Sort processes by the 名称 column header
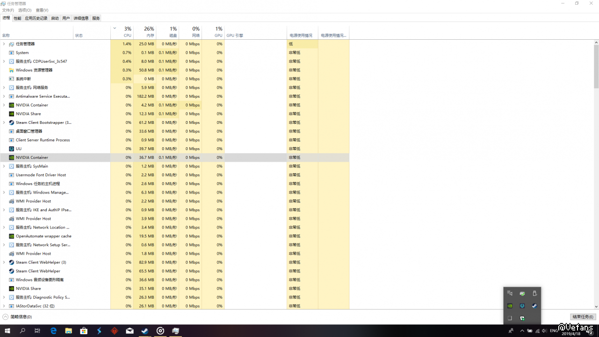 (36, 32)
